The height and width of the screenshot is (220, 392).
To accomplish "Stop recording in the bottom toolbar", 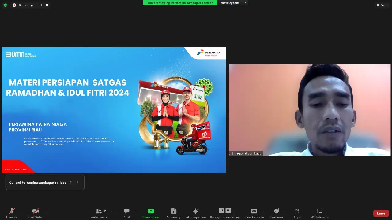I will 228,211.
